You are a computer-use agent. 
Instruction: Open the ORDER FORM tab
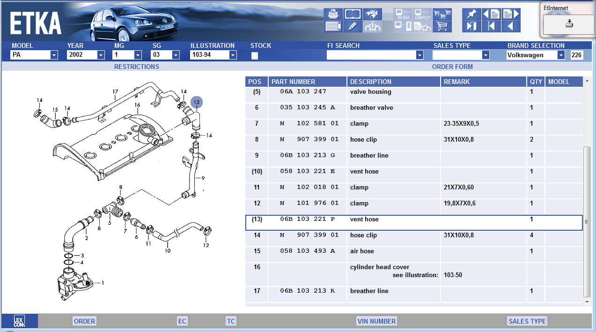[452, 67]
